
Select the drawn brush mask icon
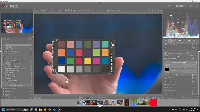point(177,75)
